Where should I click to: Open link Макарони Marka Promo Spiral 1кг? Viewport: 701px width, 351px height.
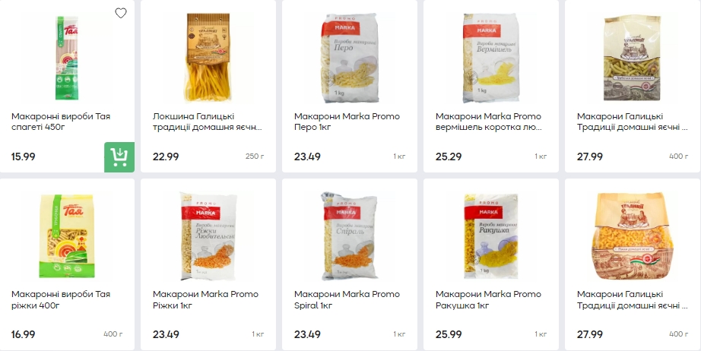click(347, 299)
